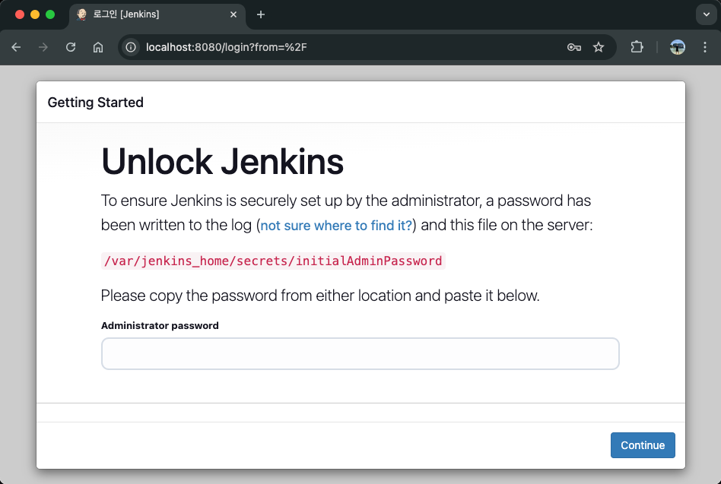
Task: Focus the Administrator password field
Action: [360, 353]
